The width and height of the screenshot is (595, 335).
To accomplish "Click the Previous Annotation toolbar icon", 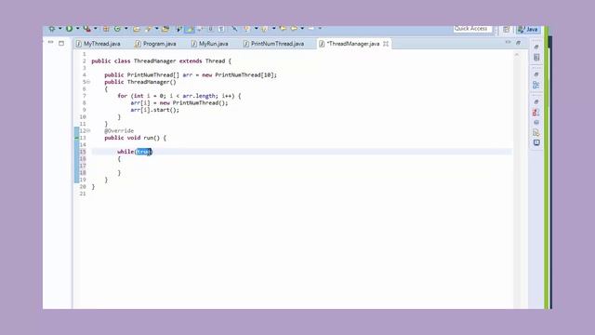I will coord(264,29).
